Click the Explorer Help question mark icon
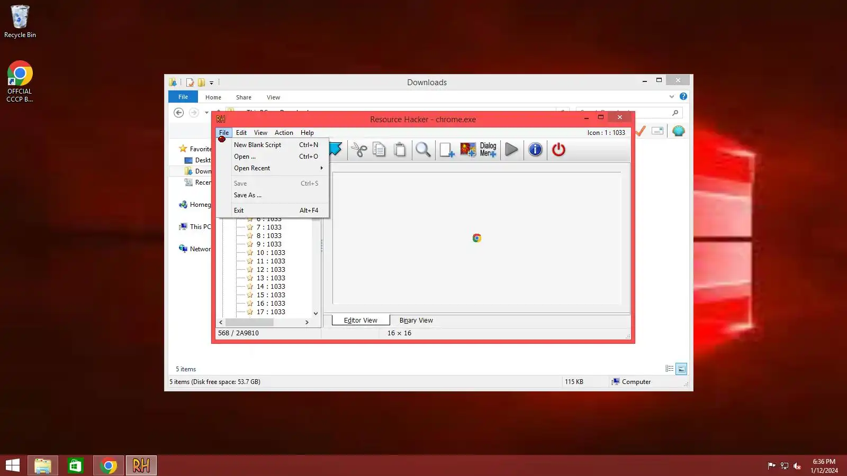The image size is (847, 476). pos(683,96)
